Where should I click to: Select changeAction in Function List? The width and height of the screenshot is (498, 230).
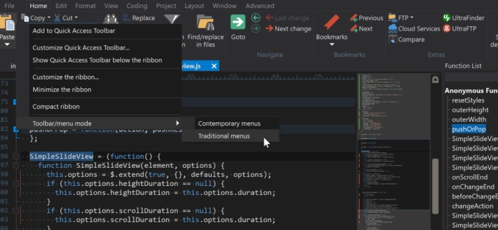pos(473,206)
